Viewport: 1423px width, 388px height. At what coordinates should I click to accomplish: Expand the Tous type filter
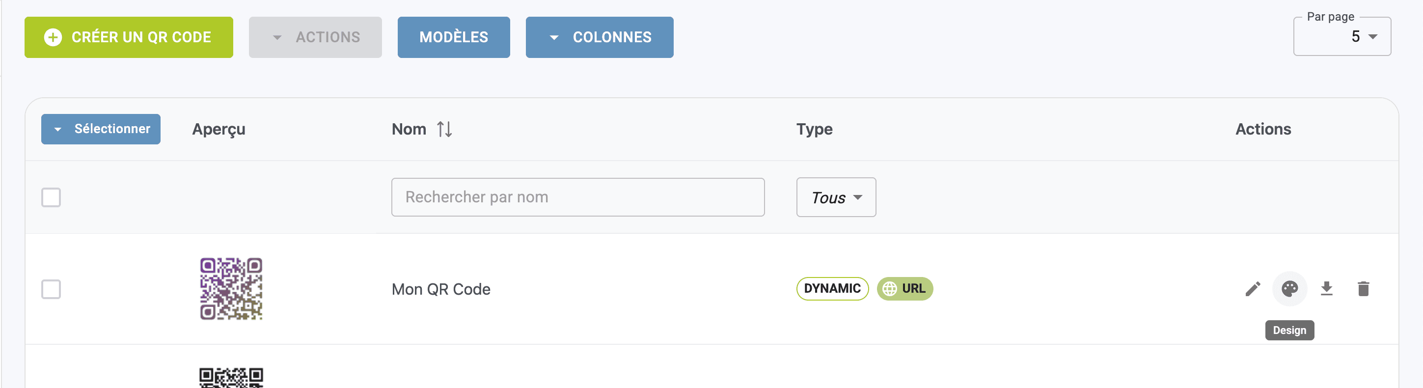coord(836,197)
